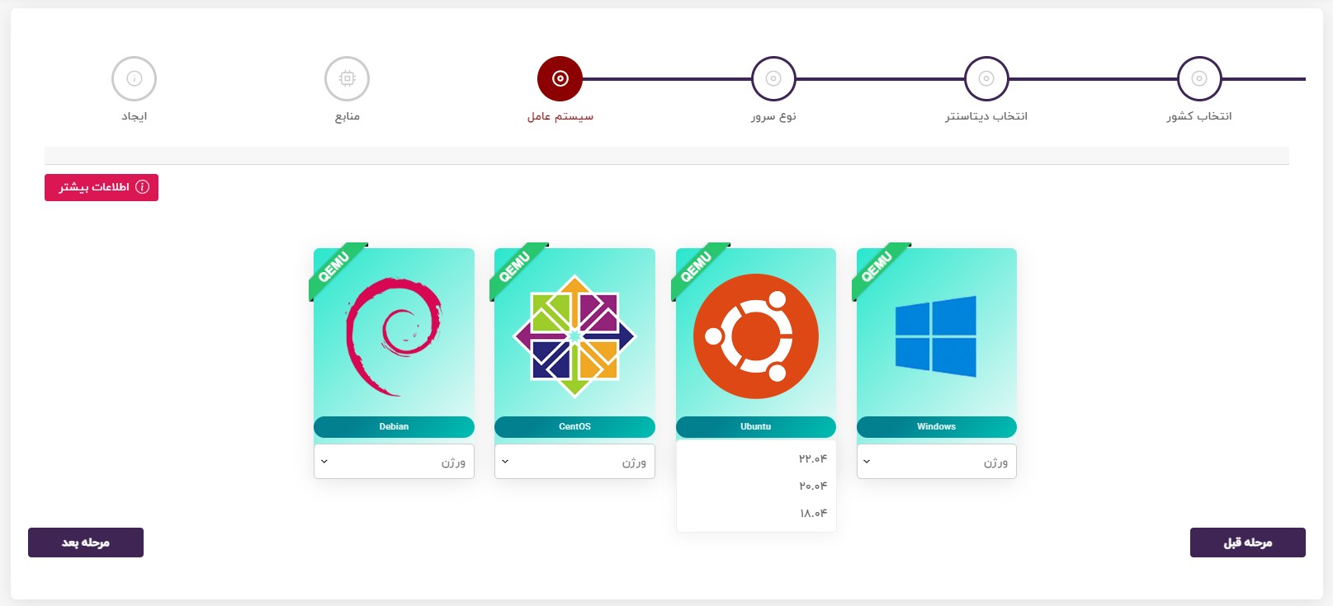
Task: Click the منابع step chip icon
Action: coord(347,79)
